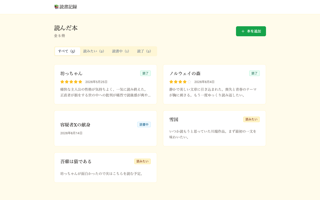Click the fifth star on 坊っちゃん
The width and height of the screenshot is (320, 200).
pos(80,82)
